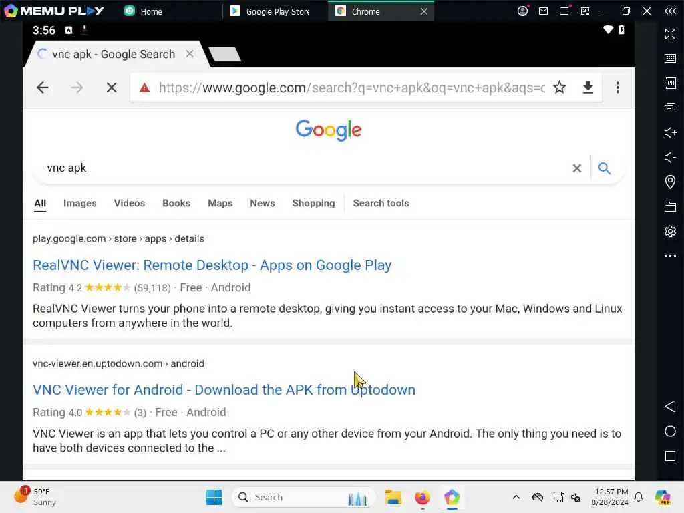Increase emulator volume
The width and height of the screenshot is (684, 513).
click(x=670, y=132)
